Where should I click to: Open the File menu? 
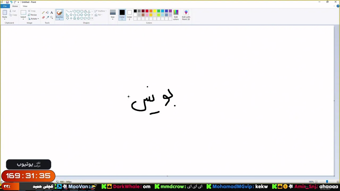click(5, 6)
